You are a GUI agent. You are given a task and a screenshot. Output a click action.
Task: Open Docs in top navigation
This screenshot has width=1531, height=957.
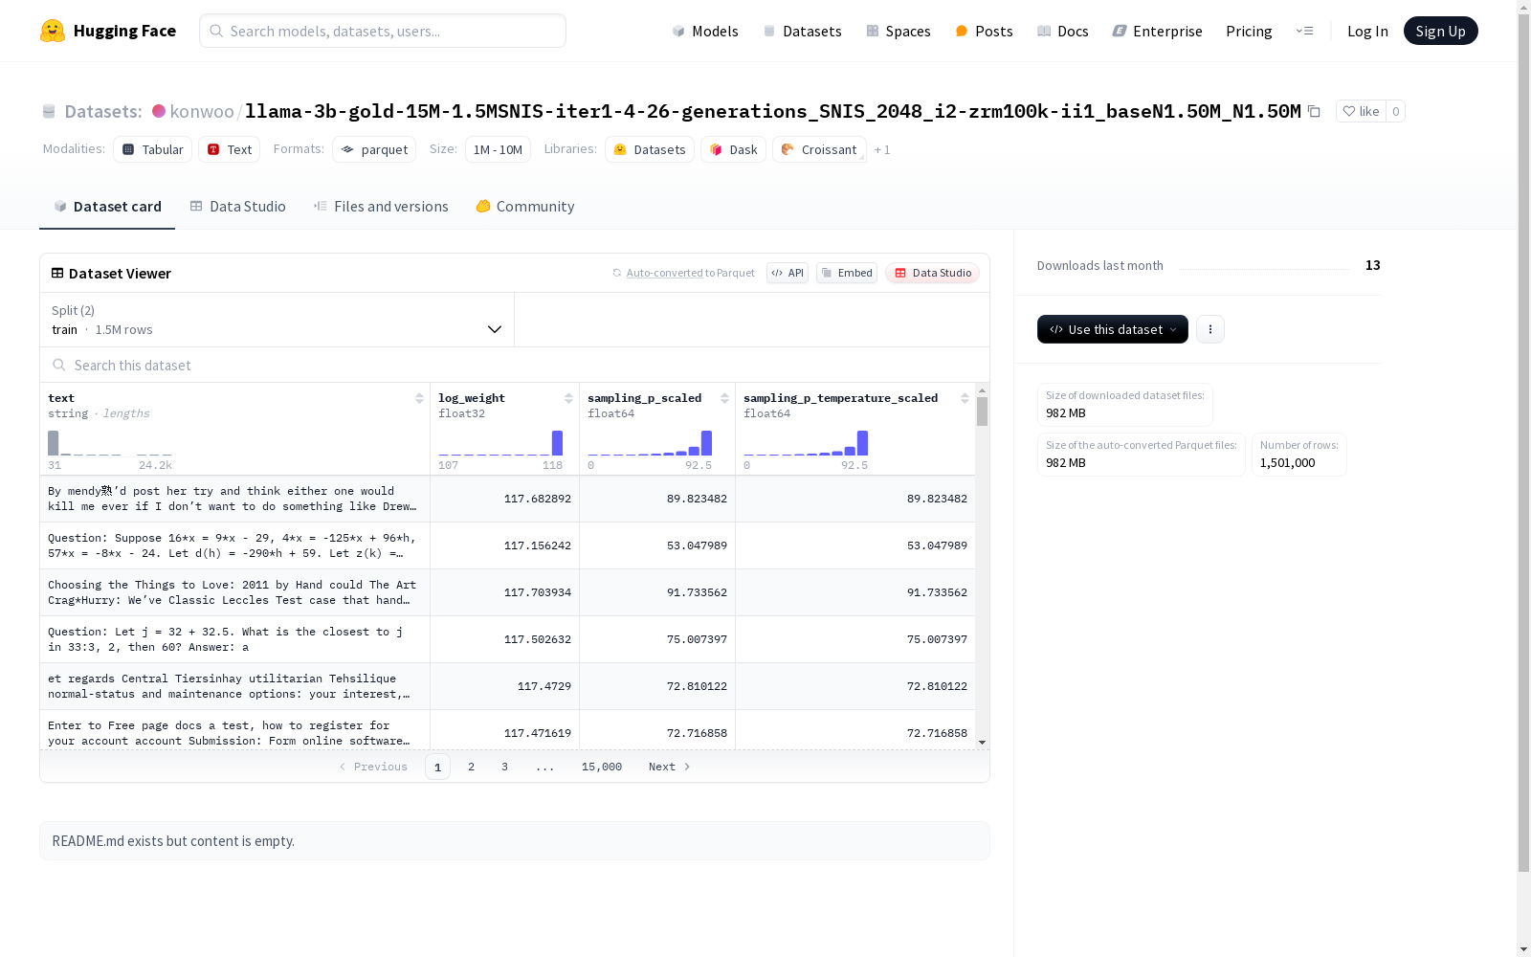tap(1063, 31)
